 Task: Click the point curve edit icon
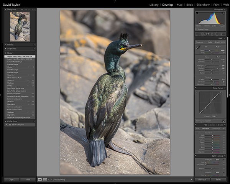pos(223,120)
